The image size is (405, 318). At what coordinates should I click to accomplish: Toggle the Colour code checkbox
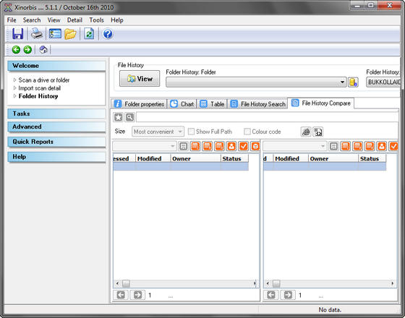tap(247, 132)
